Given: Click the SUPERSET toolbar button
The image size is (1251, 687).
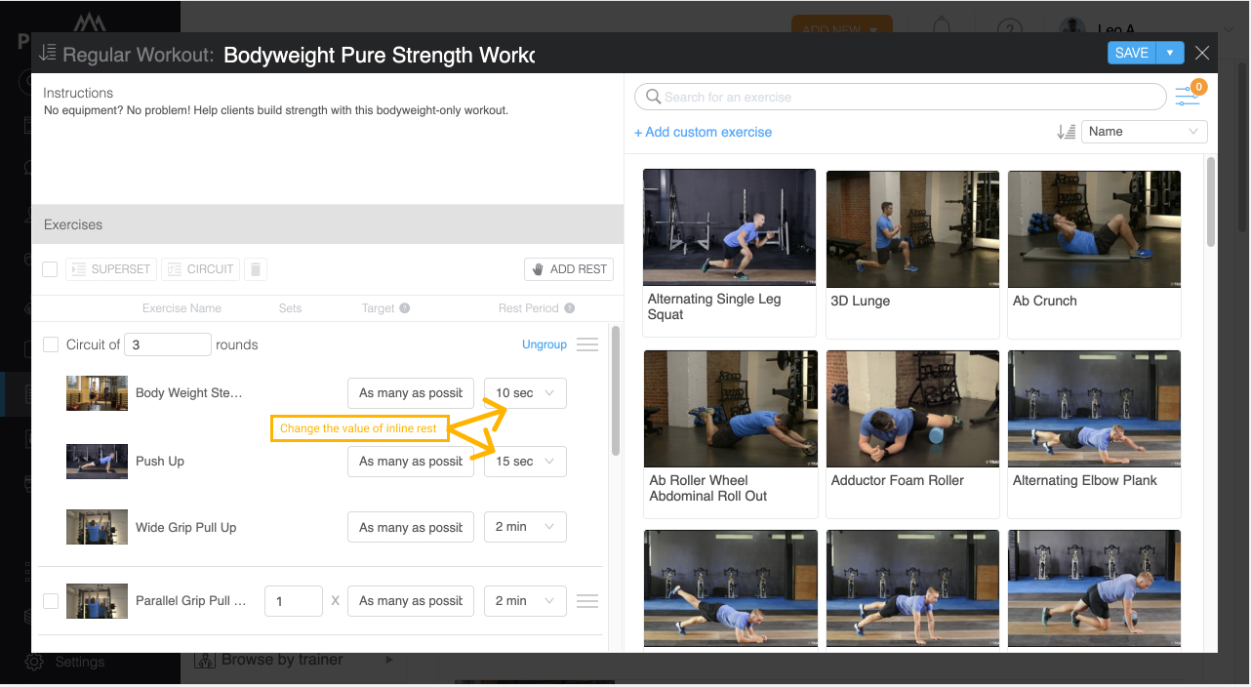Looking at the screenshot, I should click(x=111, y=269).
